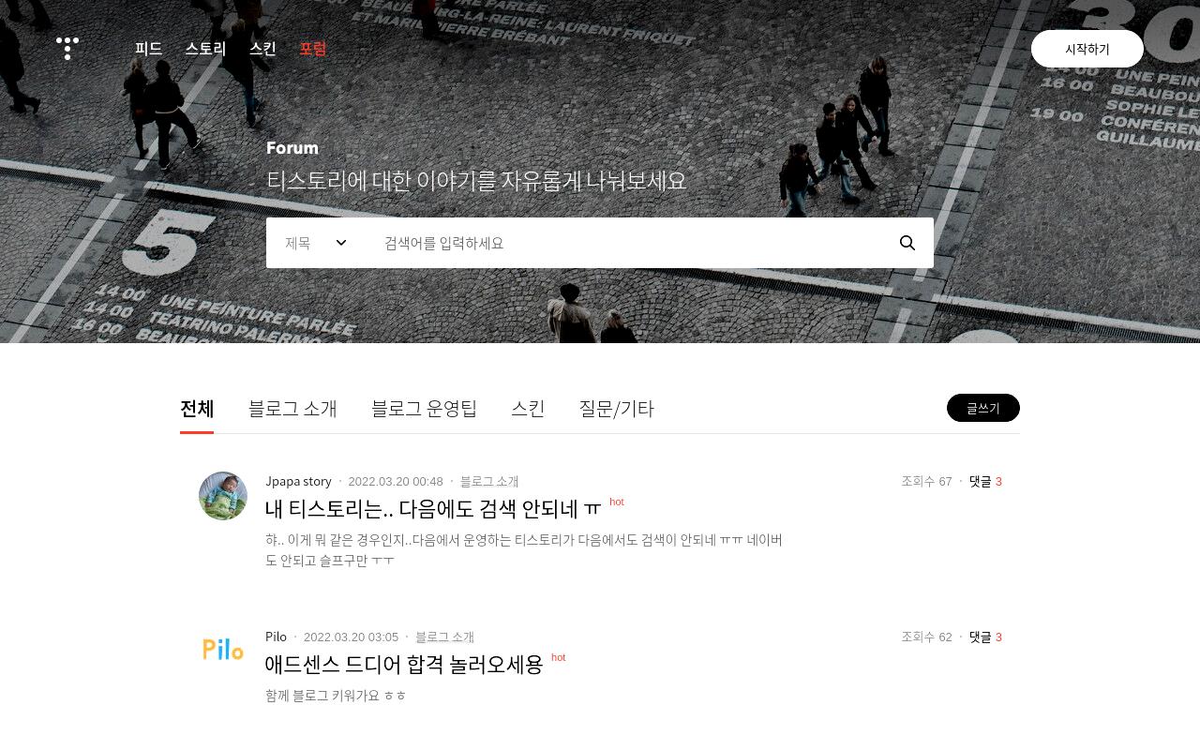Click the 시작하기 button
The height and width of the screenshot is (750, 1200).
[x=1087, y=49]
